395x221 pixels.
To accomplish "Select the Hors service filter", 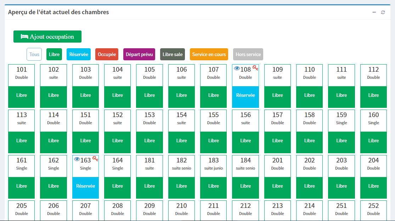I will (x=248, y=55).
